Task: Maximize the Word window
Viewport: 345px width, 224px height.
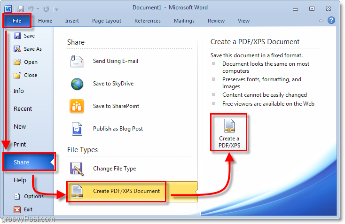Action: point(312,9)
